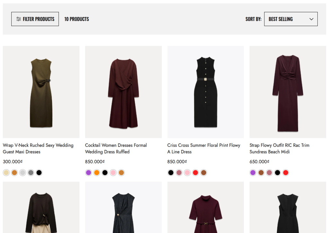This screenshot has height=233, width=329.
Task: Choose orange swatch for Cocktail Women dress
Action: [97, 172]
